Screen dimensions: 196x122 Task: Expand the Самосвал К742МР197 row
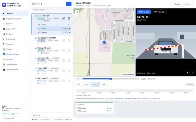[x=33, y=40]
